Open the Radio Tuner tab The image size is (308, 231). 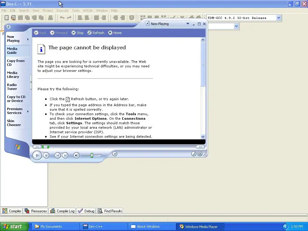(x=18, y=87)
